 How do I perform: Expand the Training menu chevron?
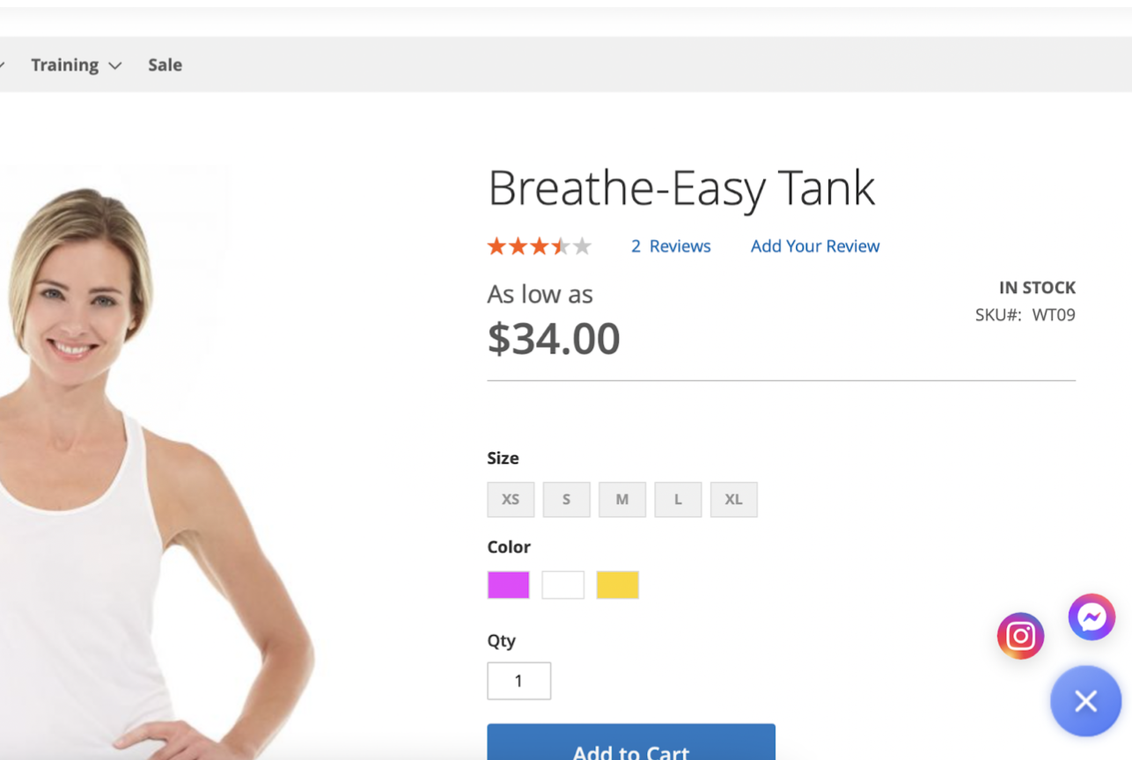[x=115, y=66]
